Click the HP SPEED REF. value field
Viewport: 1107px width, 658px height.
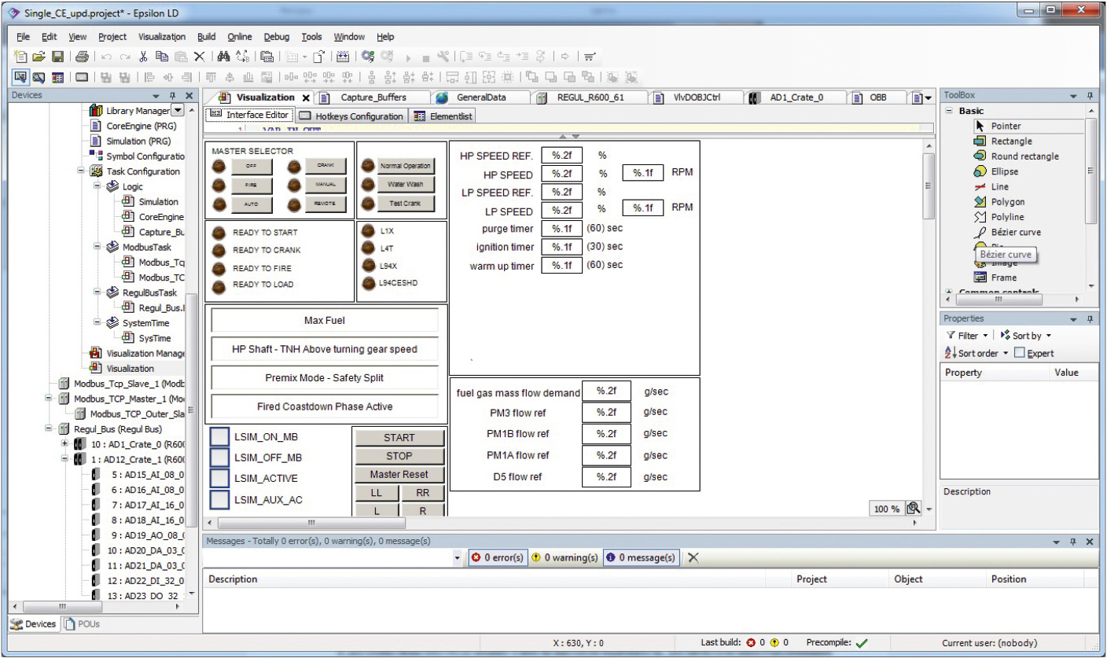pos(561,155)
